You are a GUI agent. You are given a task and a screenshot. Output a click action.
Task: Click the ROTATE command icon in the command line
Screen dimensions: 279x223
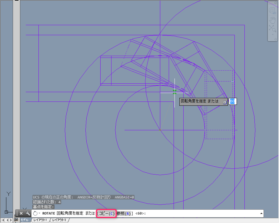[x=35, y=213]
